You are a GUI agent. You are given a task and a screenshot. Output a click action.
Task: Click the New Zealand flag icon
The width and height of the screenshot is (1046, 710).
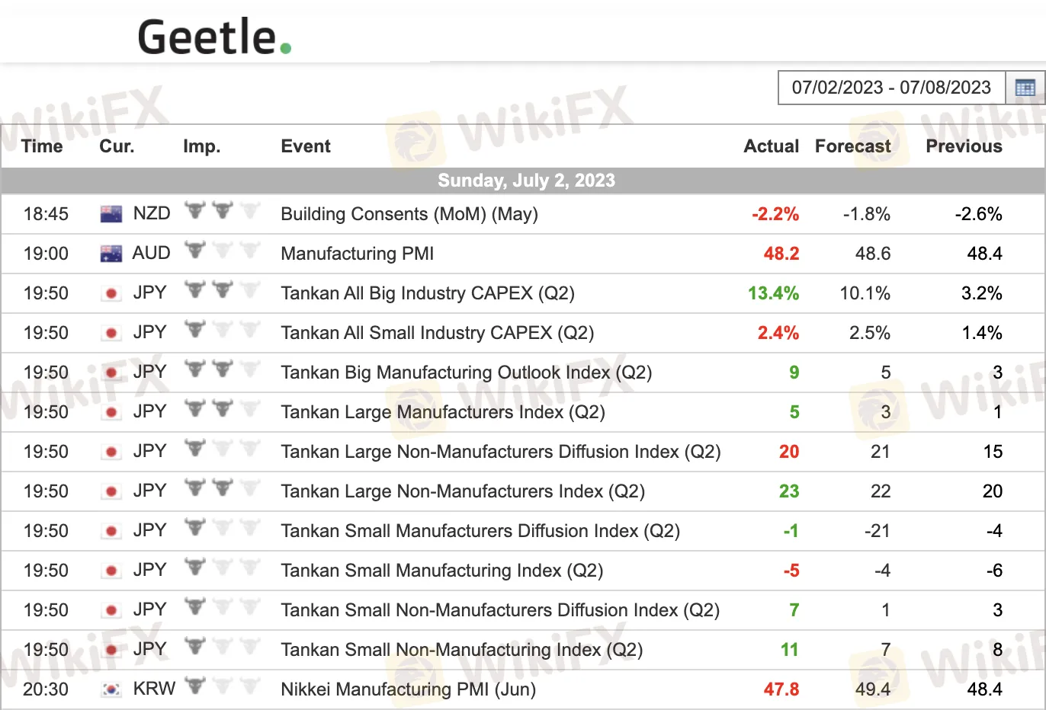111,214
